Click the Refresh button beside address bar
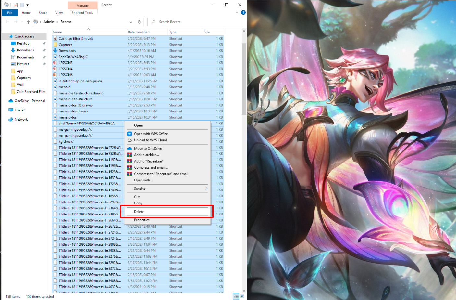This screenshot has height=300, width=456. pos(140,22)
